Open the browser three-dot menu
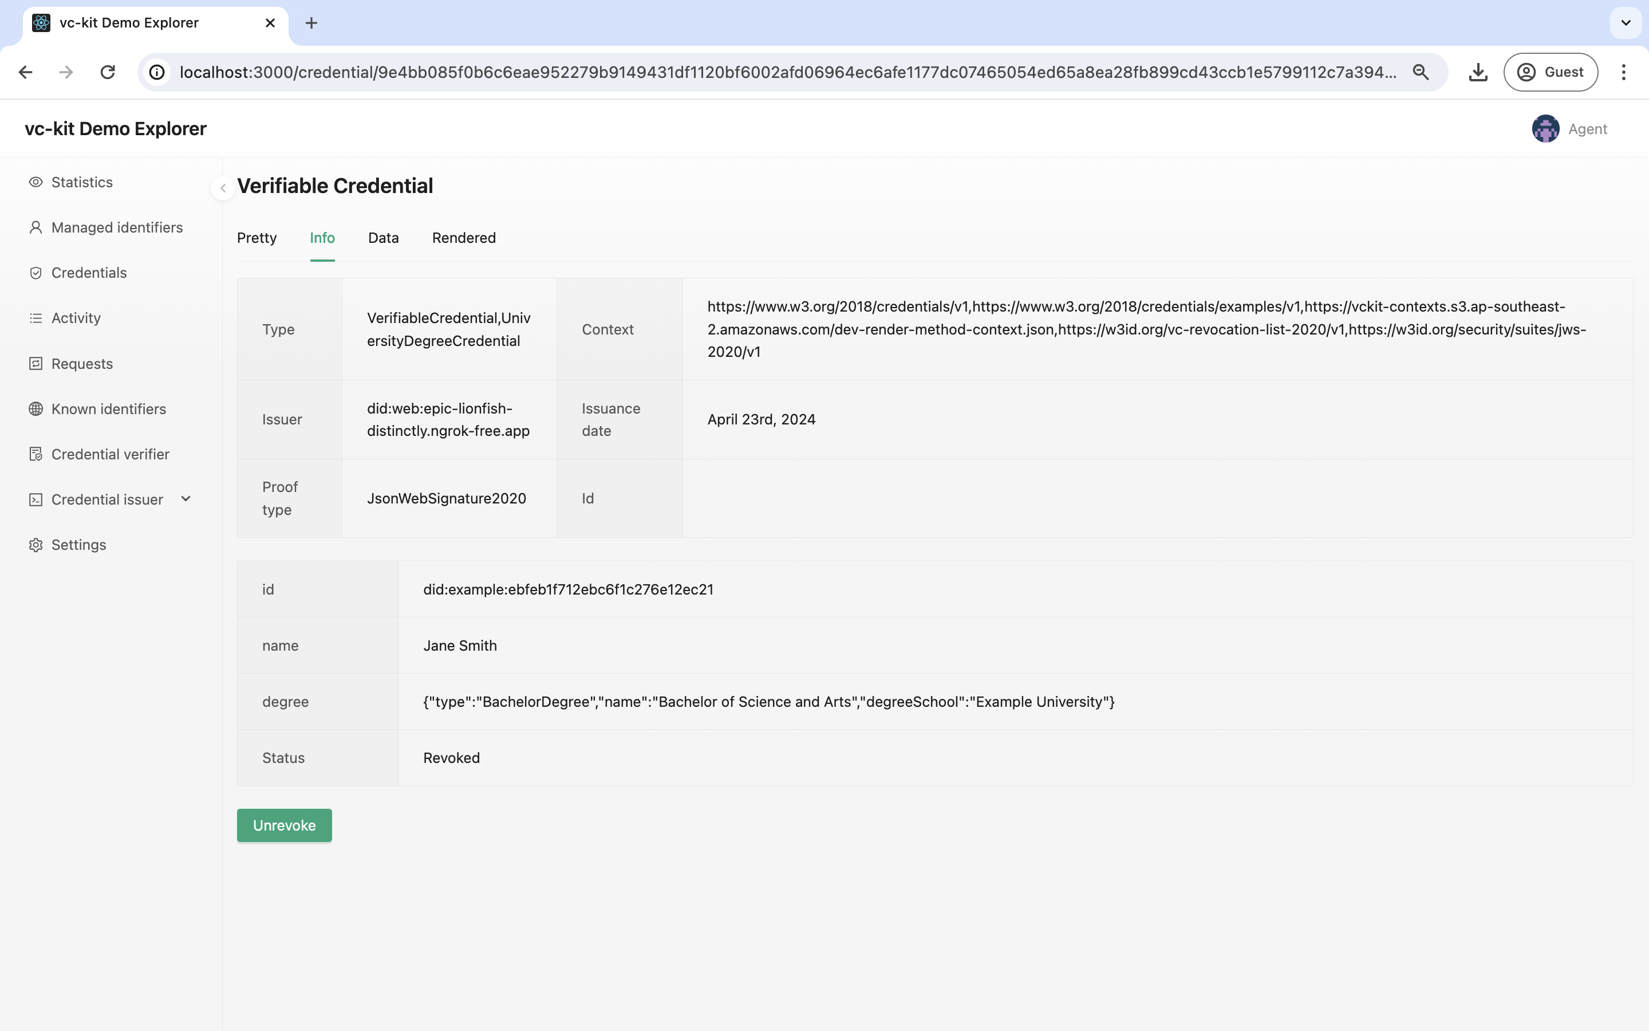Screen dimensions: 1649x1031 coord(1624,72)
